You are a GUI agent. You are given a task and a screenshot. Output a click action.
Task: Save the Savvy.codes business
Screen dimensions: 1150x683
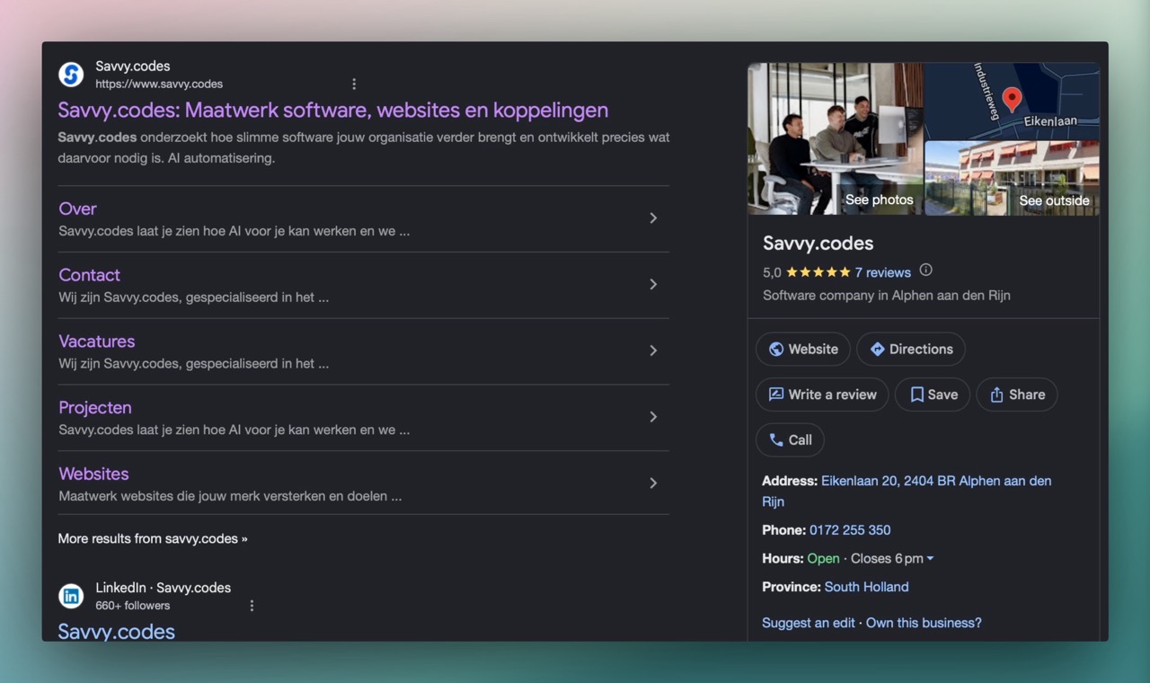coord(933,395)
